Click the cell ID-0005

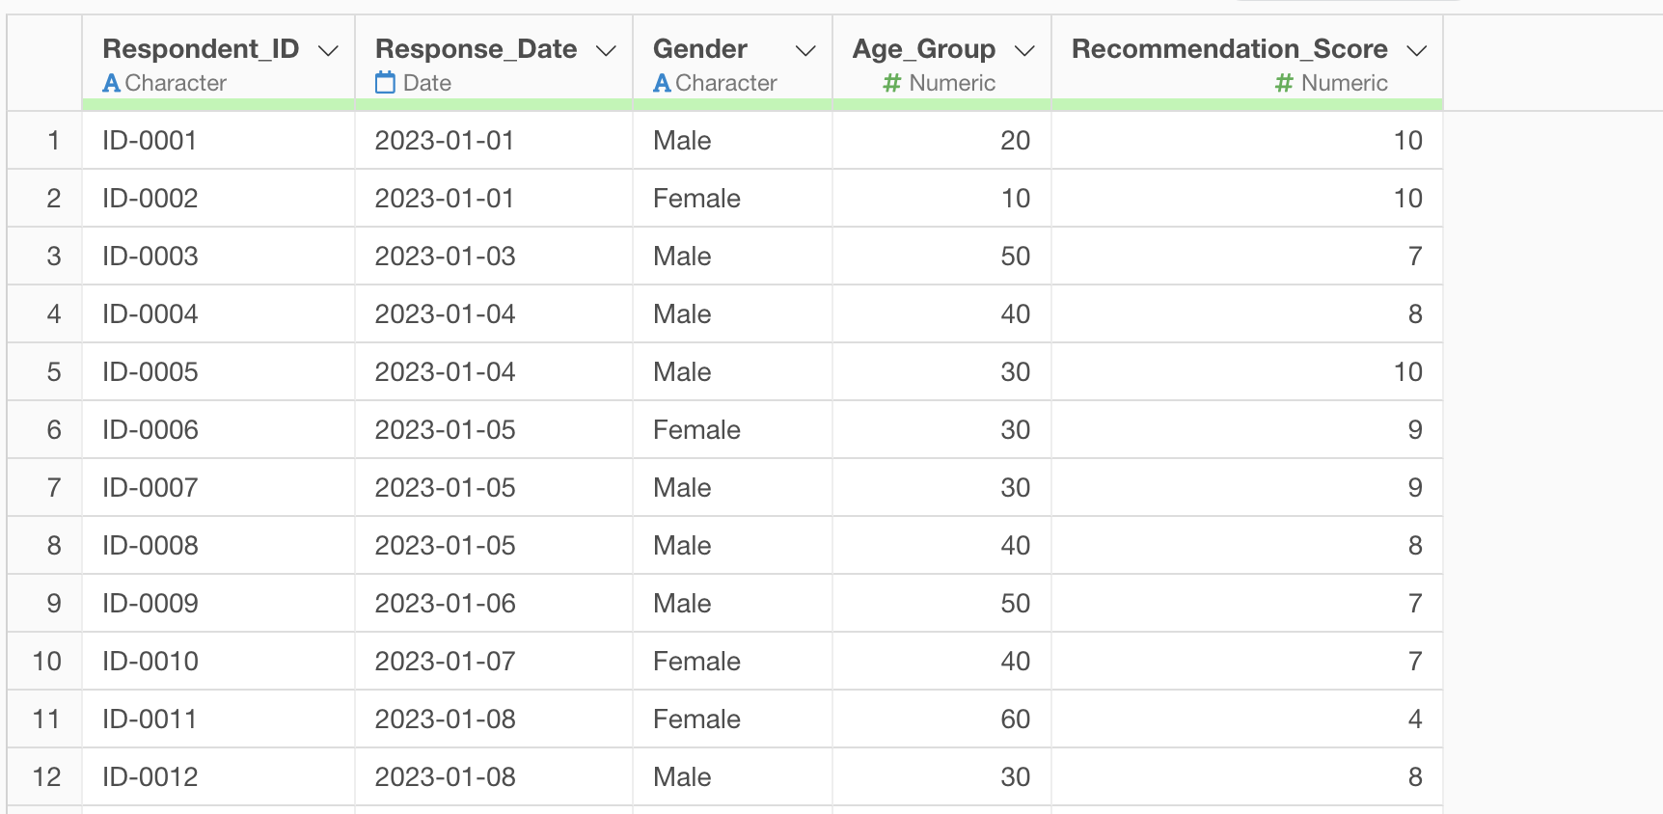coord(150,372)
